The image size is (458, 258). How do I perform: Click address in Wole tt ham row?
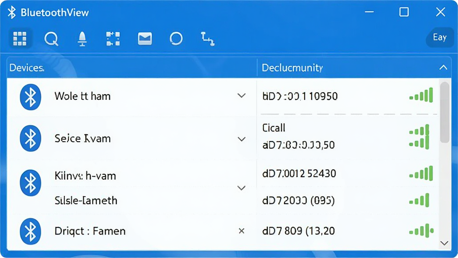[x=300, y=96]
